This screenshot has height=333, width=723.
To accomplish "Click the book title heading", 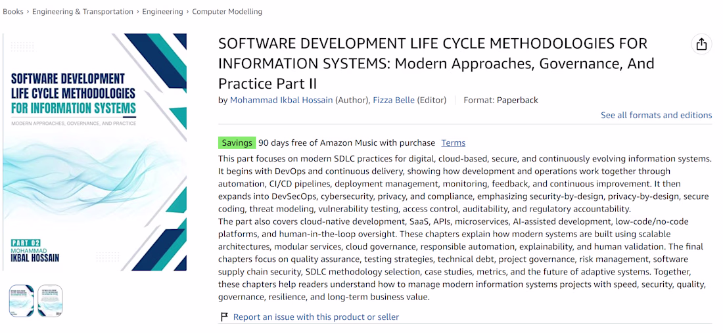I will coord(436,64).
